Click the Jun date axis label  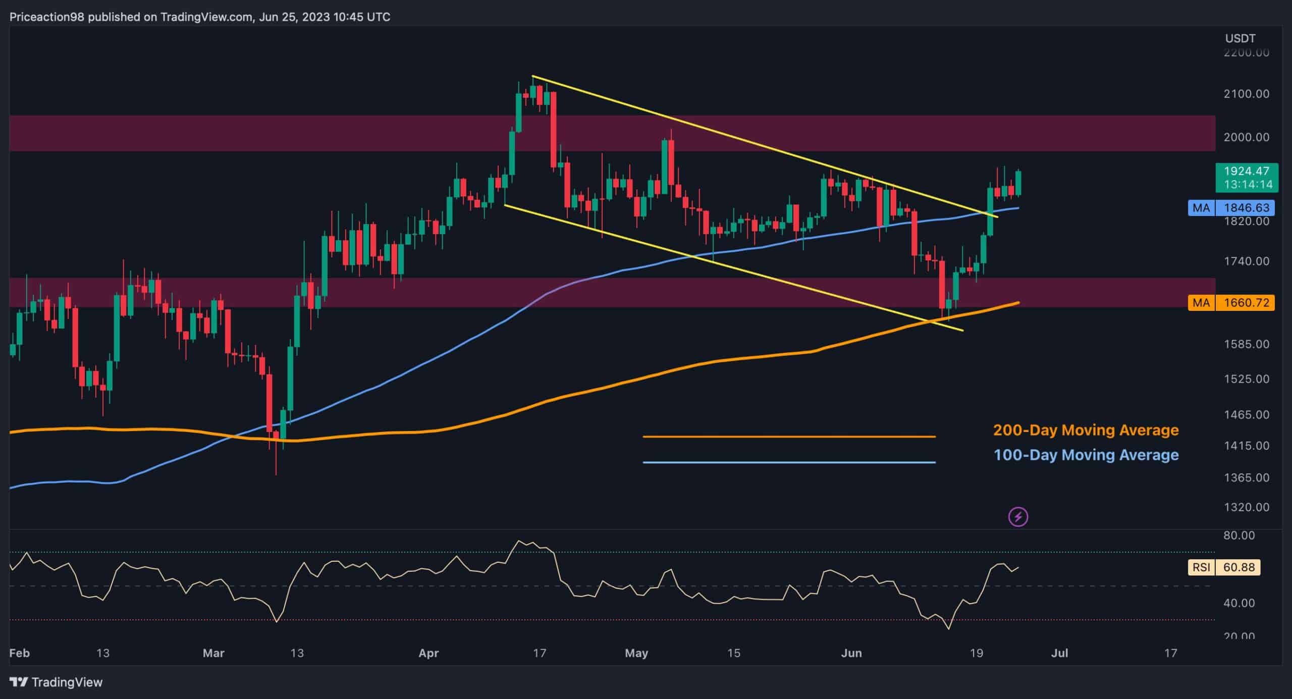(851, 653)
